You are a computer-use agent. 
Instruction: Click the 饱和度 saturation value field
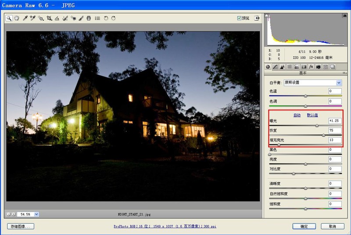pyautogui.click(x=335, y=204)
